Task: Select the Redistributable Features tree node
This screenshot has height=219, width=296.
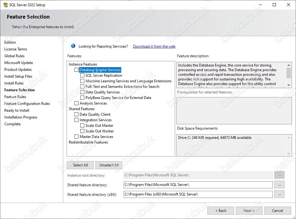Action: click(88, 142)
